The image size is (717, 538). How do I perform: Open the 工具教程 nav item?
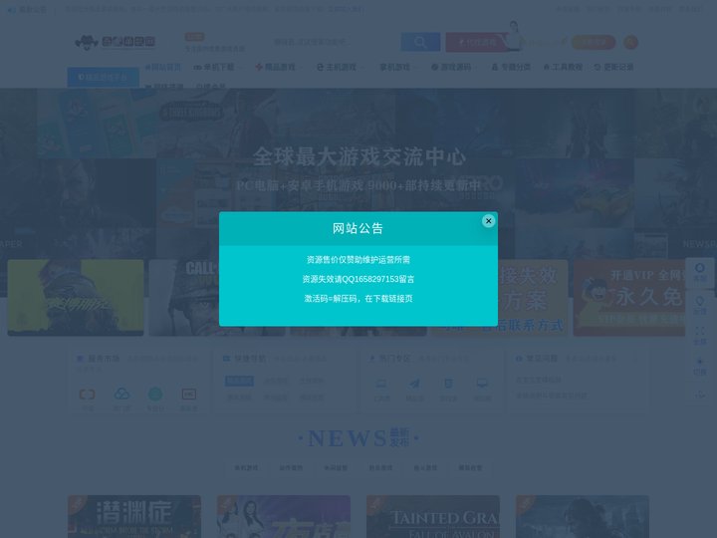coord(563,68)
